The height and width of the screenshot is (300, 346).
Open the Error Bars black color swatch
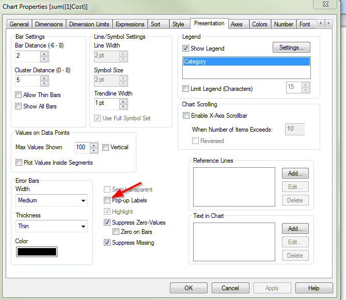tap(37, 251)
